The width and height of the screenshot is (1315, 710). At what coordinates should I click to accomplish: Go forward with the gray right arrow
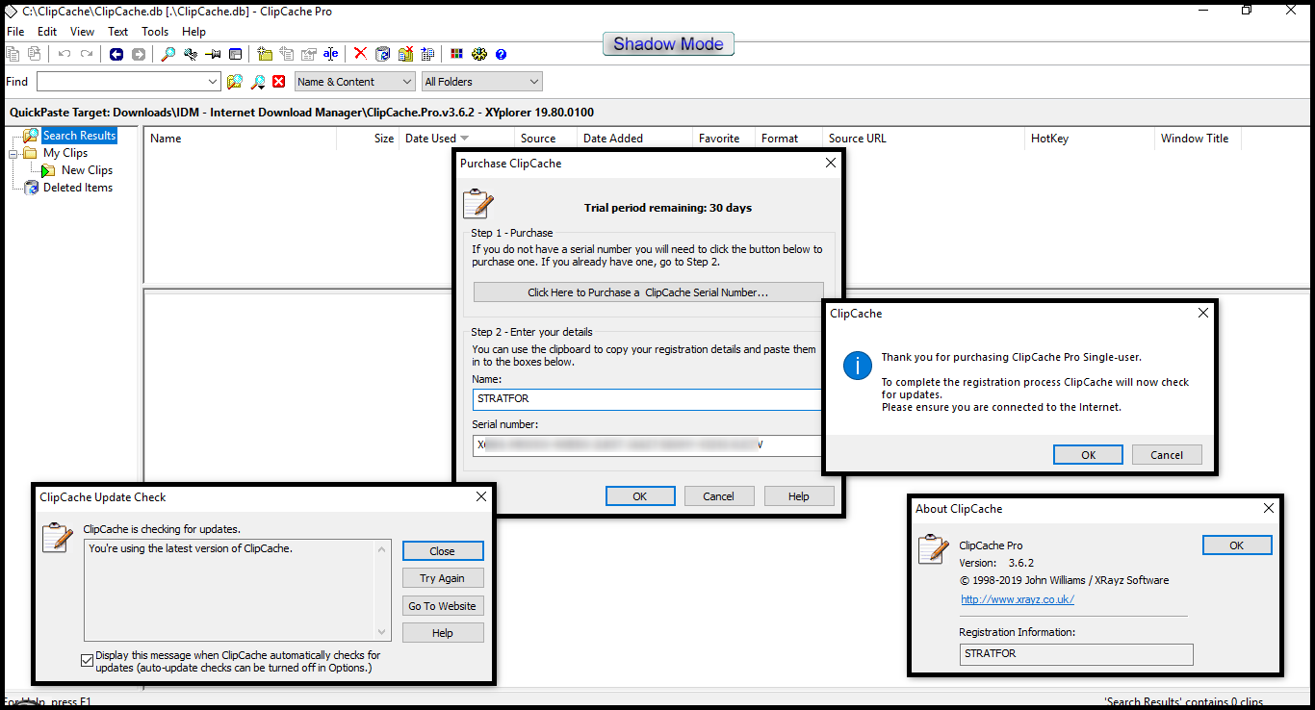[x=139, y=55]
